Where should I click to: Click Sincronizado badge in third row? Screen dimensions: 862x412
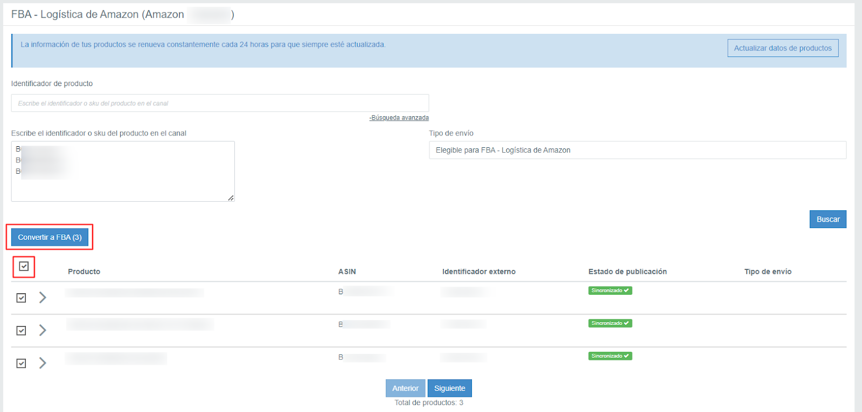click(x=610, y=356)
